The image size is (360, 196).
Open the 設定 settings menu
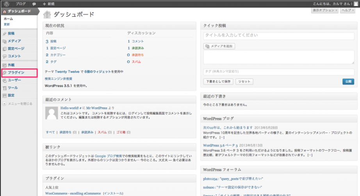[11, 96]
